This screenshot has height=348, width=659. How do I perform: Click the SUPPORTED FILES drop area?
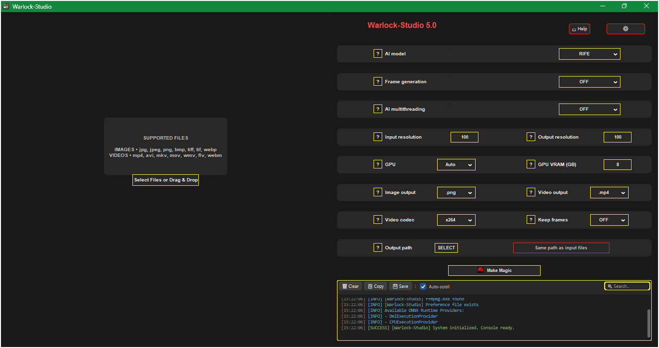pos(166,146)
